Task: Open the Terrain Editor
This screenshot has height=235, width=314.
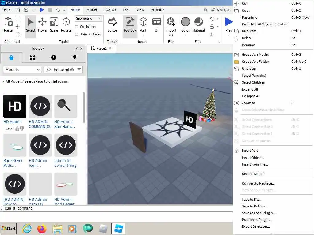Action: pos(112,25)
